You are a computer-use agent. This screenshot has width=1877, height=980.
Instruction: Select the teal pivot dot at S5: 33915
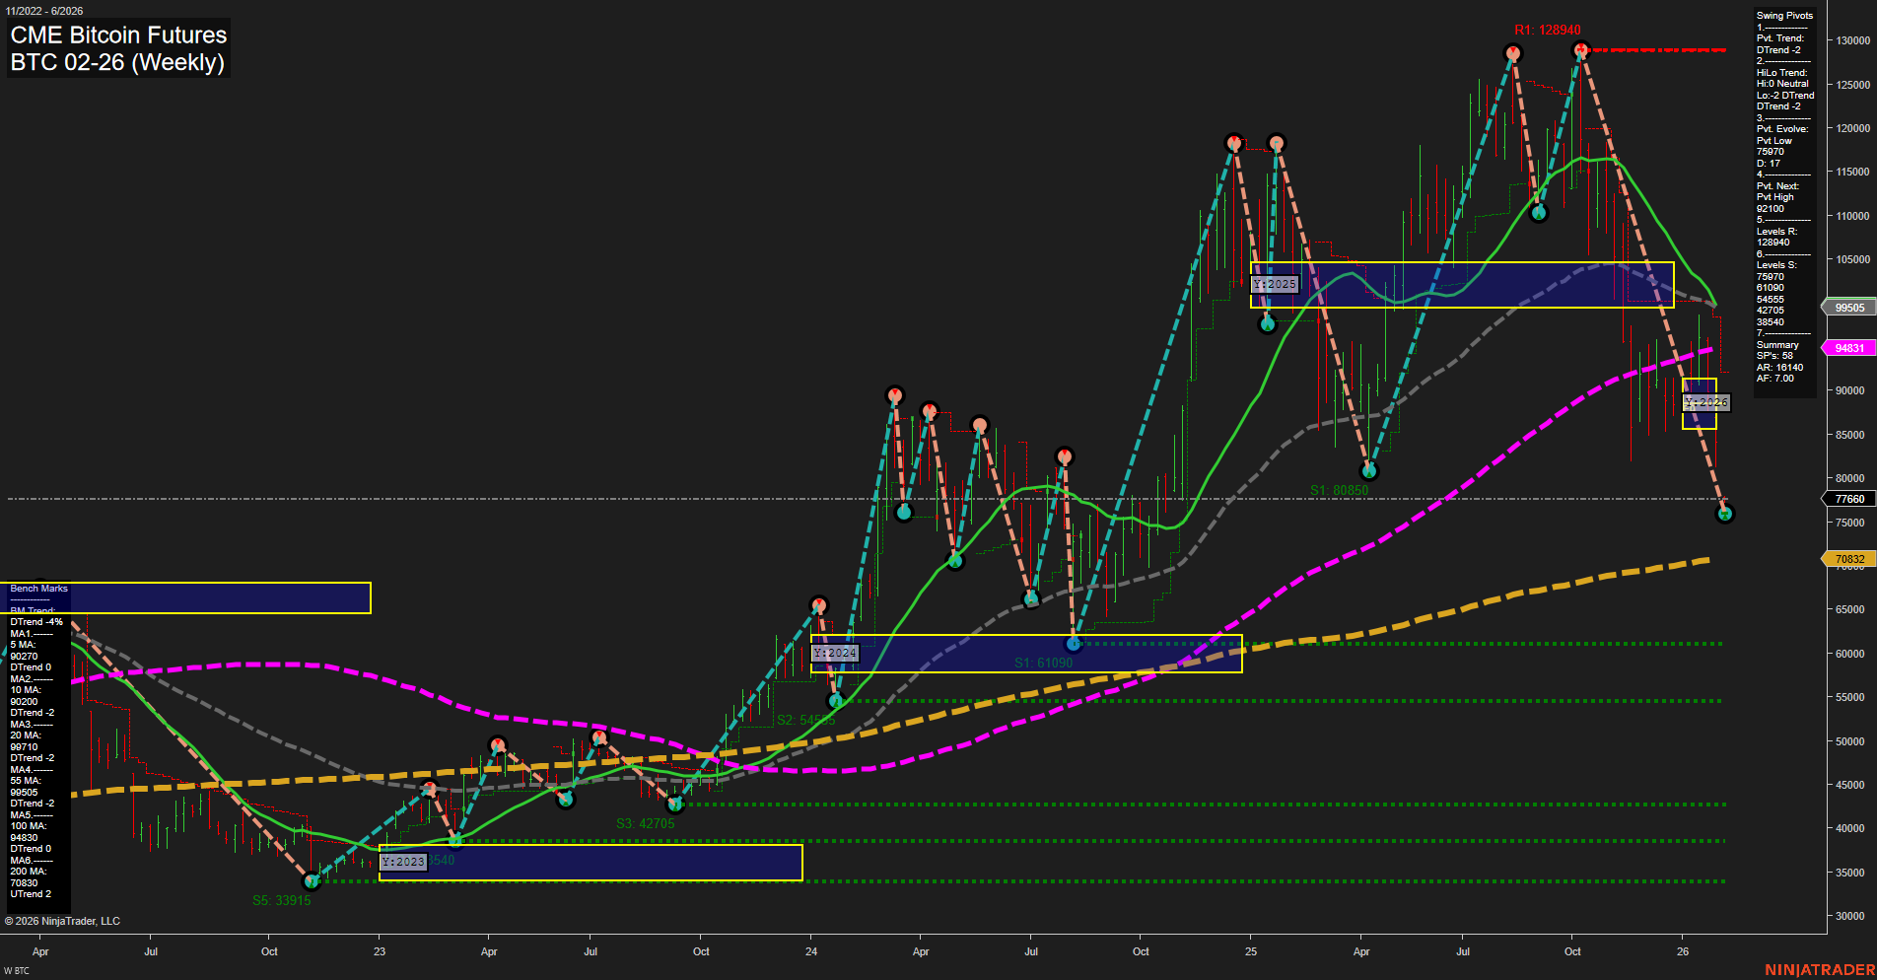click(x=313, y=882)
